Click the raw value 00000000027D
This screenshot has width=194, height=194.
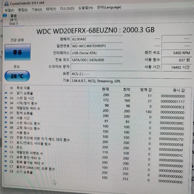tap(171, 139)
